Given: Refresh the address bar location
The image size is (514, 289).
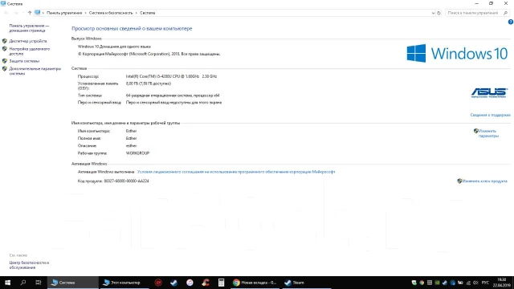Looking at the screenshot, I should click(439, 13).
